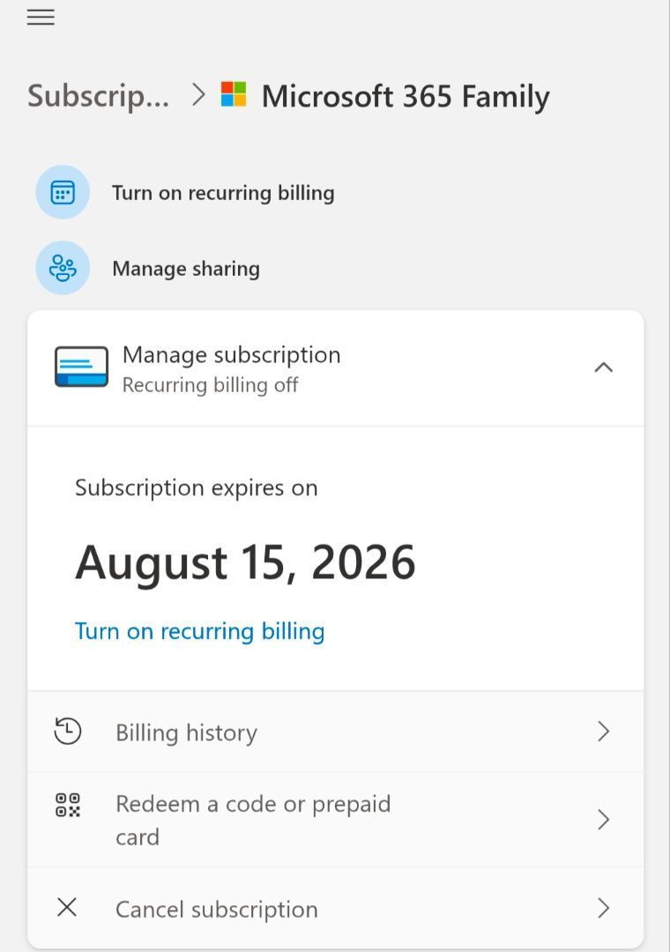Click the Manage subscription title text
Screen dimensions: 670x952
click(232, 354)
